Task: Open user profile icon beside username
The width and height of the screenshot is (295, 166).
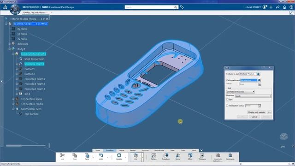Action: click(x=265, y=7)
